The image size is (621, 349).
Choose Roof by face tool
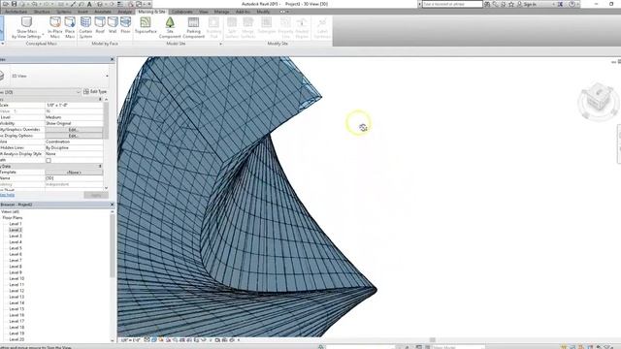tap(100, 25)
